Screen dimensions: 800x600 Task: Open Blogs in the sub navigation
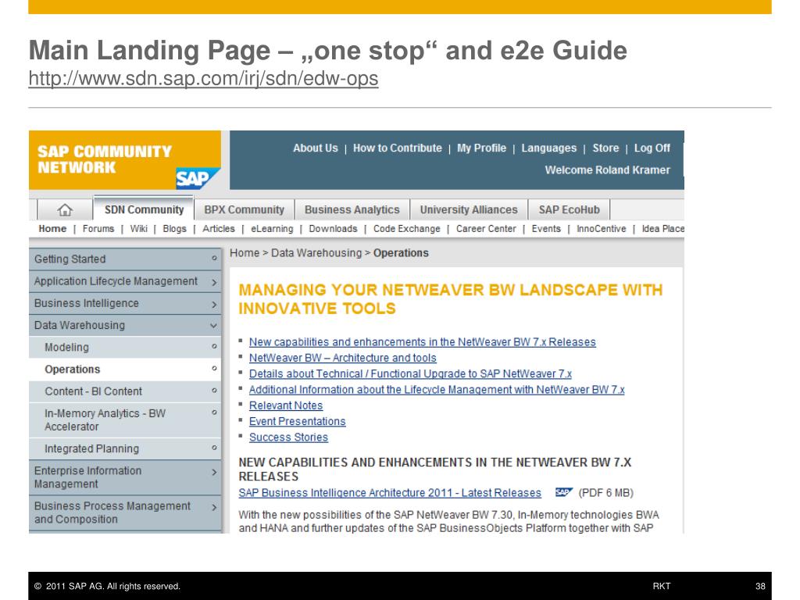click(174, 229)
